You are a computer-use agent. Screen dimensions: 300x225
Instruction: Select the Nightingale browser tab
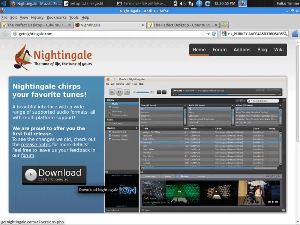(110, 25)
